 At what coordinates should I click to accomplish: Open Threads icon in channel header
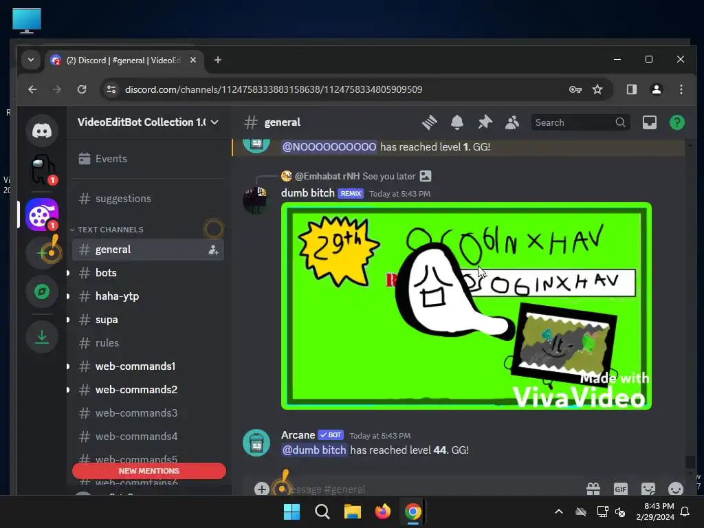click(x=430, y=122)
